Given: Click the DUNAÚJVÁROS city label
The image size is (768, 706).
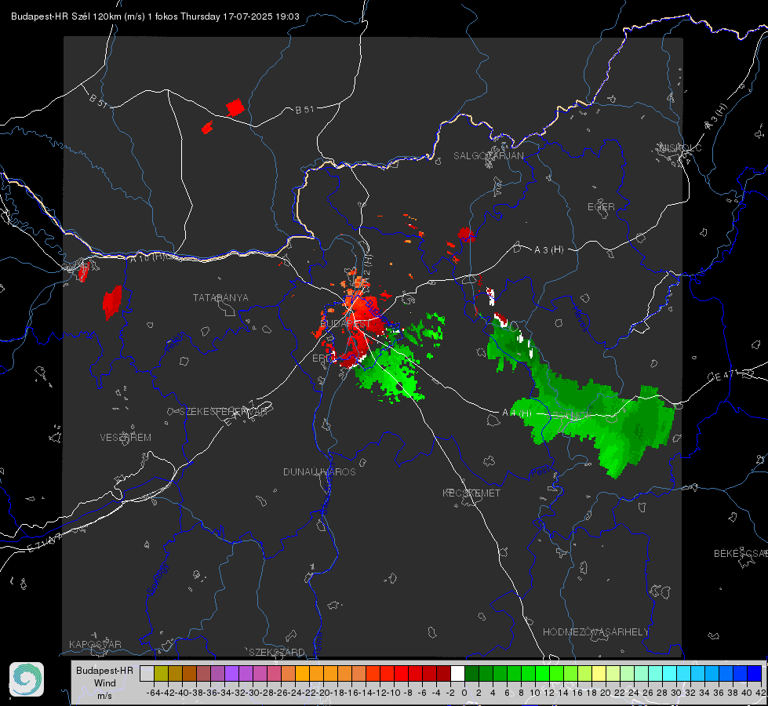Looking at the screenshot, I should pyautogui.click(x=319, y=471).
